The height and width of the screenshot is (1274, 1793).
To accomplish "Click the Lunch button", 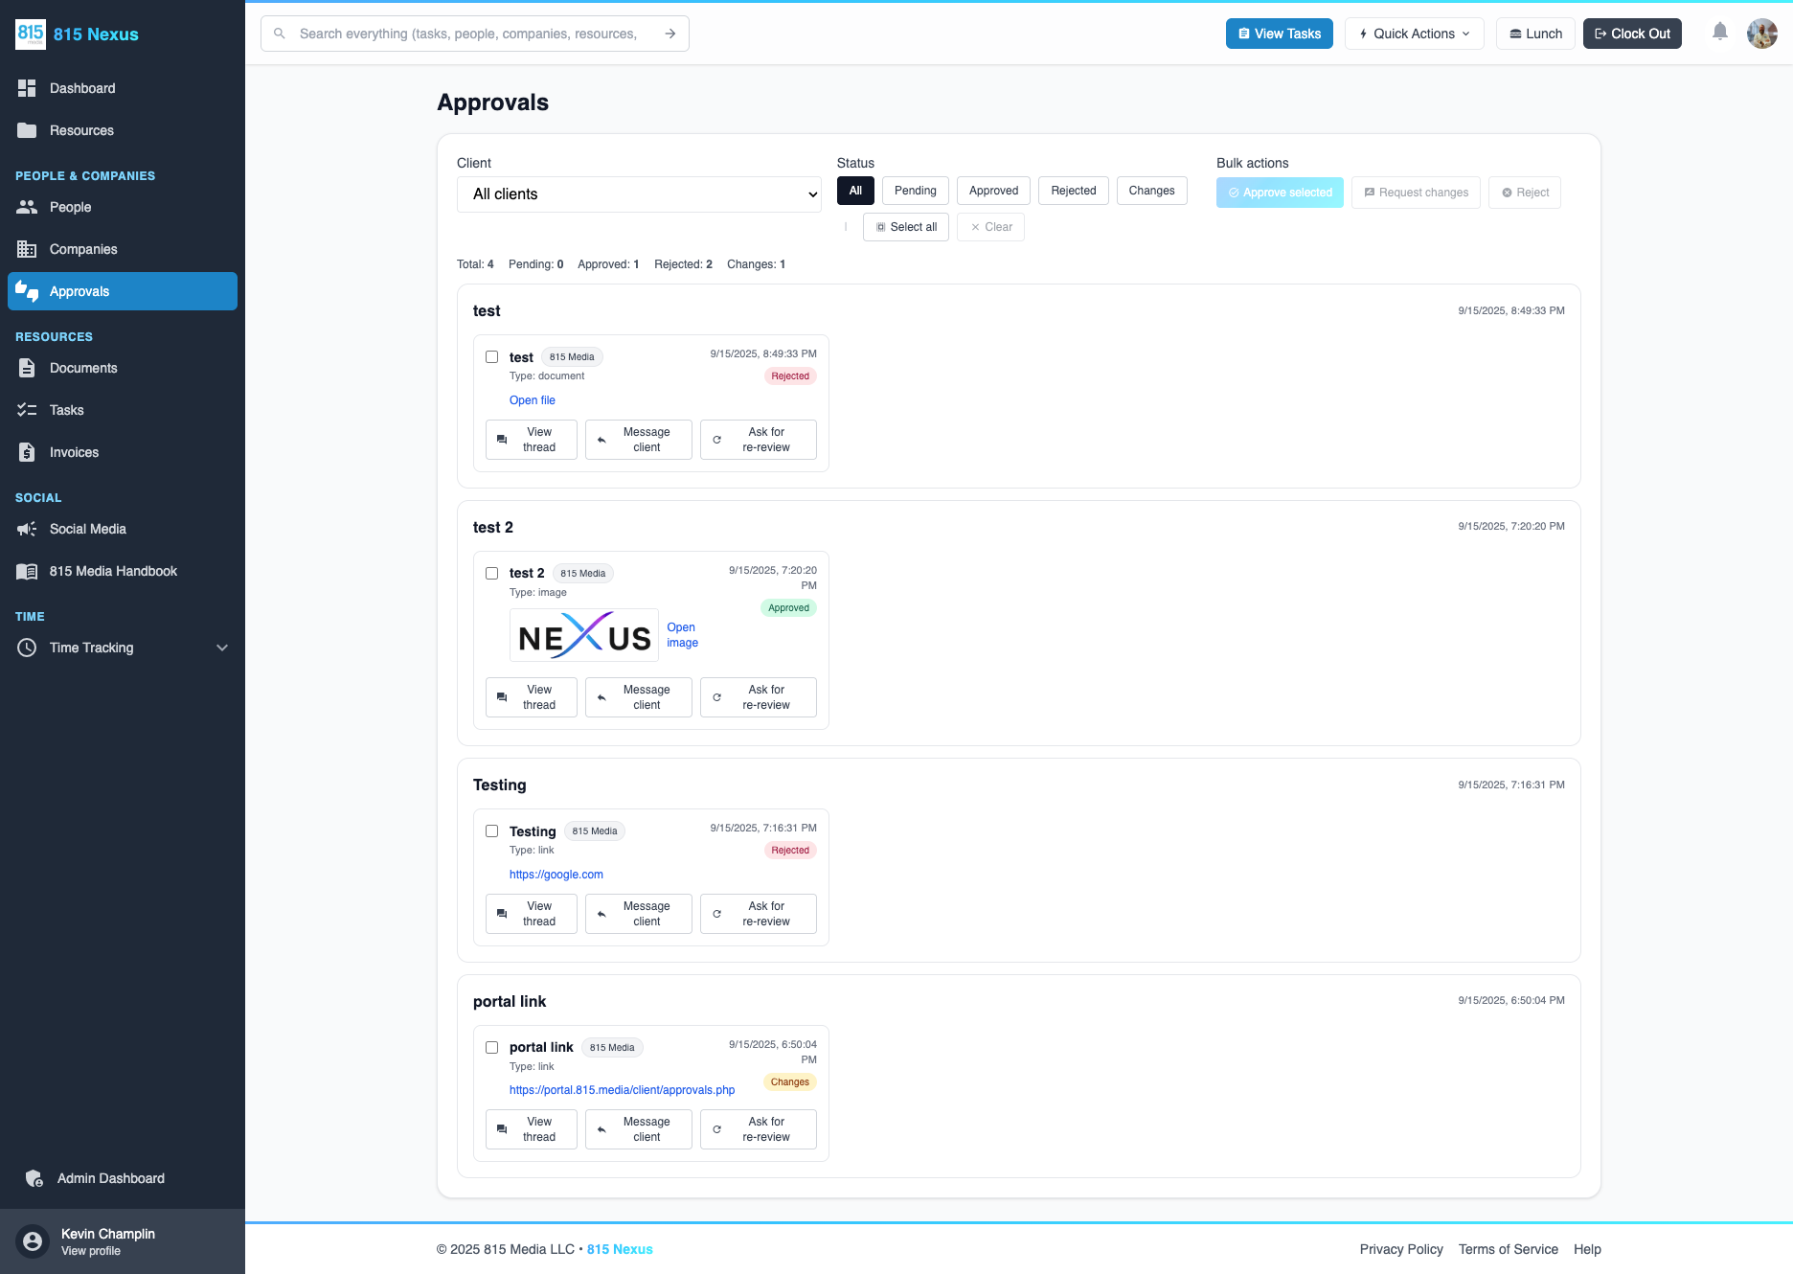I will (x=1535, y=34).
